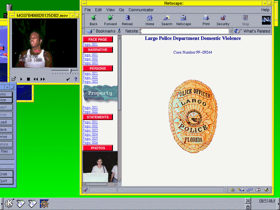Open Search with the flashlight icon
Image resolution: width=280 pixels, height=210 pixels.
167,18
